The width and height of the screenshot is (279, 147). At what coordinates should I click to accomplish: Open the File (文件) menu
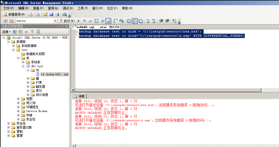8,8
